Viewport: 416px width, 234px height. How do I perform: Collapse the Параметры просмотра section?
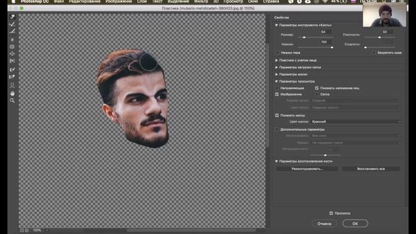276,81
